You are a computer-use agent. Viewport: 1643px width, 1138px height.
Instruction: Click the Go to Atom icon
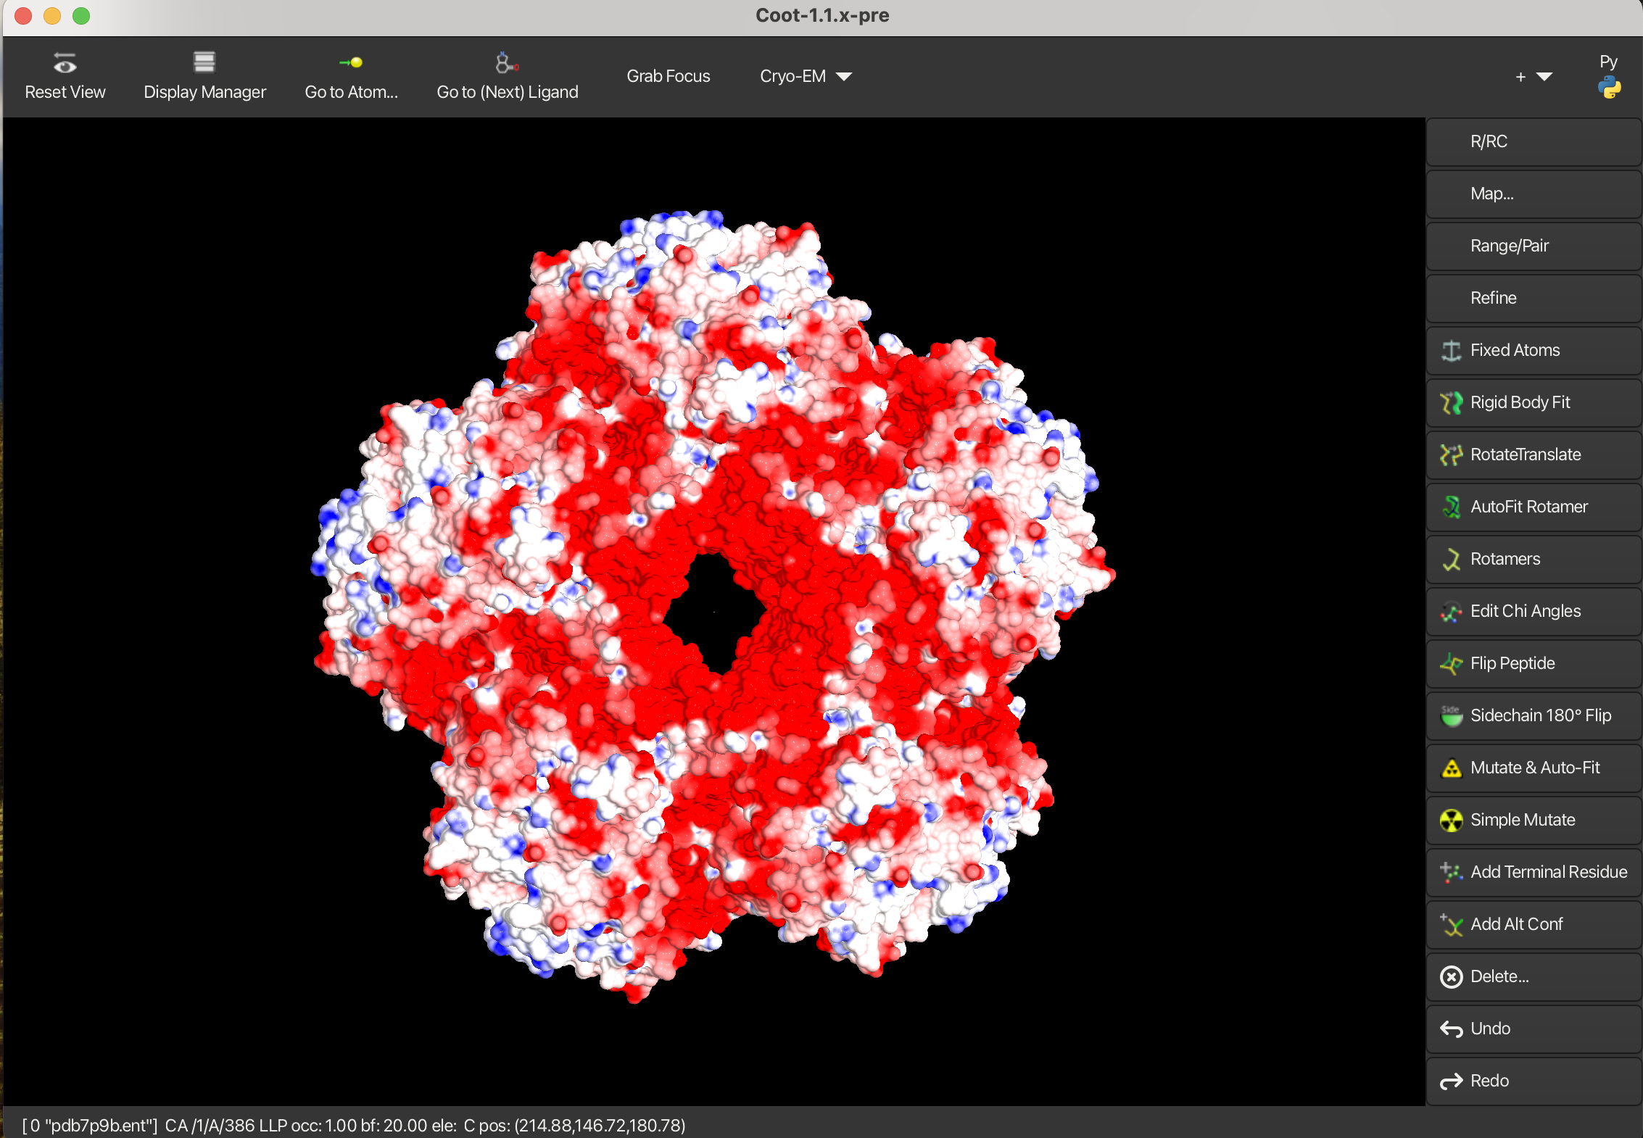click(351, 63)
